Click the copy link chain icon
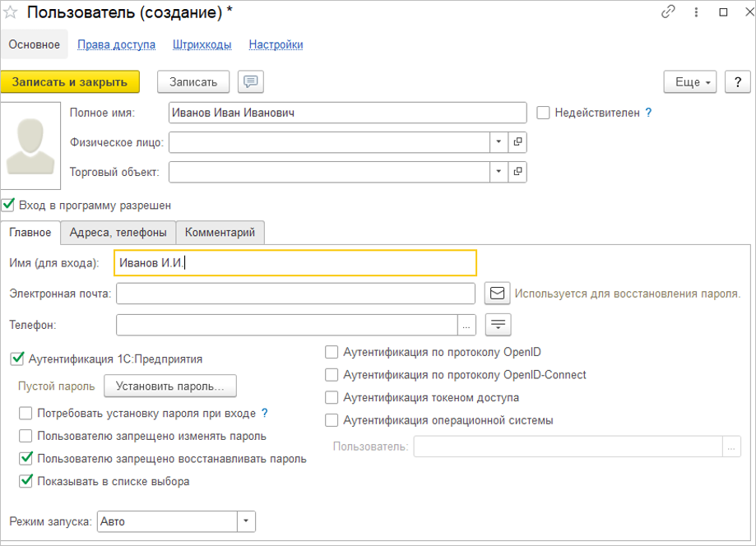 pyautogui.click(x=669, y=12)
